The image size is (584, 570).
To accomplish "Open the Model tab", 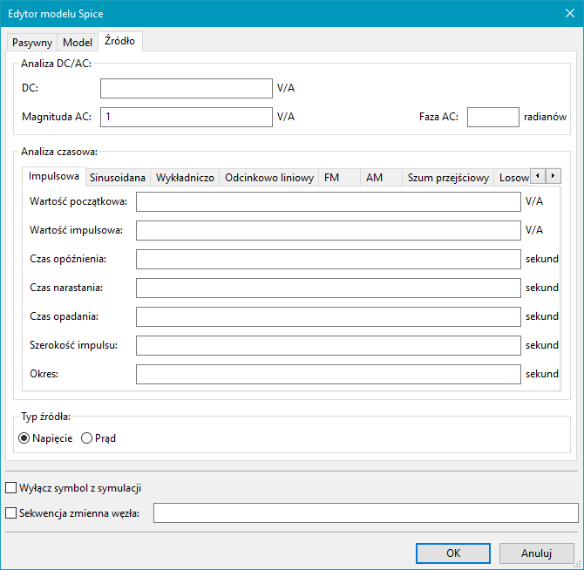I will (x=78, y=42).
